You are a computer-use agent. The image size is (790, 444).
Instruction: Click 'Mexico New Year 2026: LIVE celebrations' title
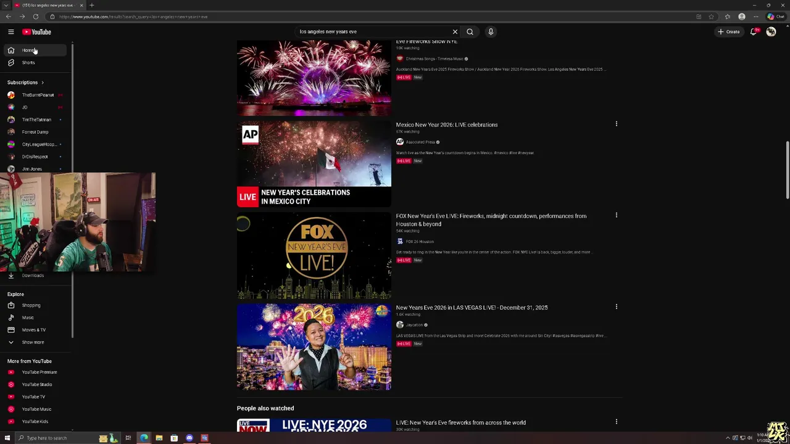pos(447,125)
